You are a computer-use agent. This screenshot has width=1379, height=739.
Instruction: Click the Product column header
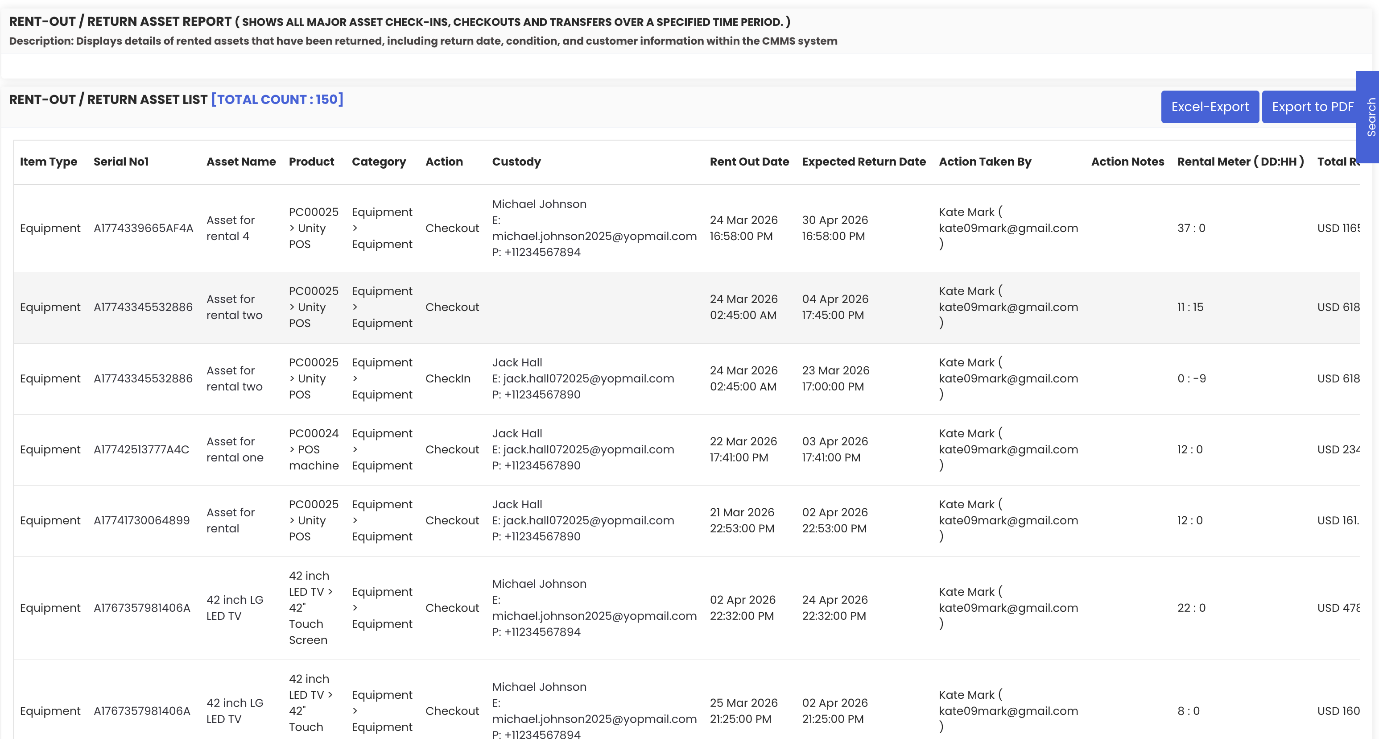tap(311, 162)
